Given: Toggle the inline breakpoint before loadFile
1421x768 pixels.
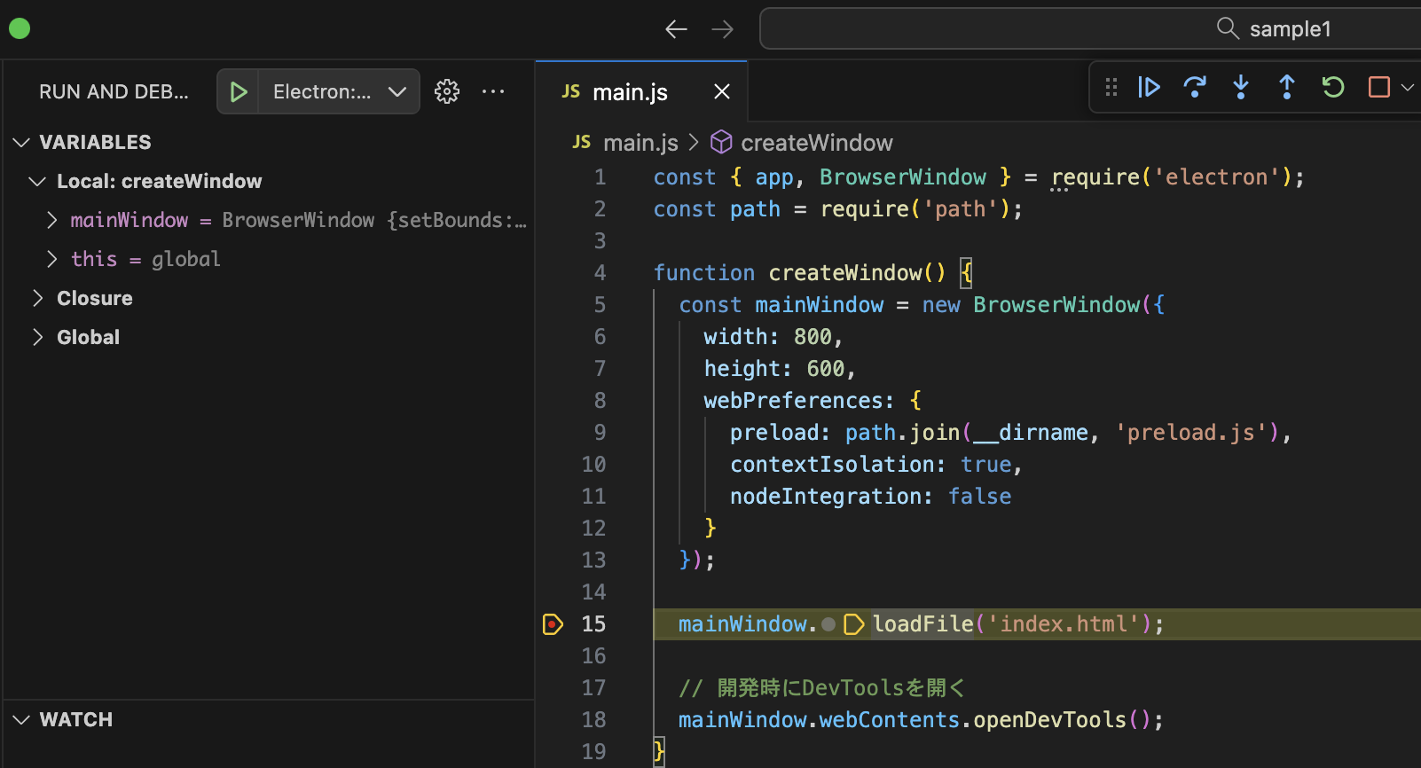Looking at the screenshot, I should 828,624.
